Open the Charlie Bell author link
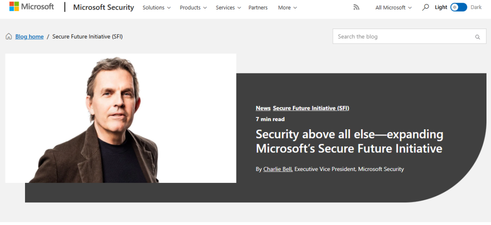This screenshot has height=225, width=491. point(278,169)
